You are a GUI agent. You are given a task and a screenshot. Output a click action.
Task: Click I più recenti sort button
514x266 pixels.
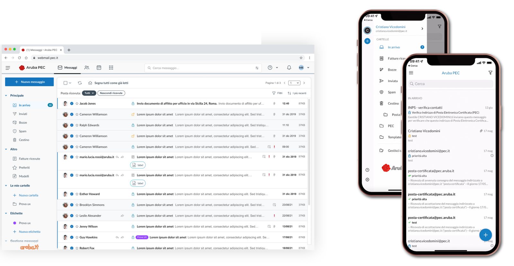pyautogui.click(x=297, y=93)
